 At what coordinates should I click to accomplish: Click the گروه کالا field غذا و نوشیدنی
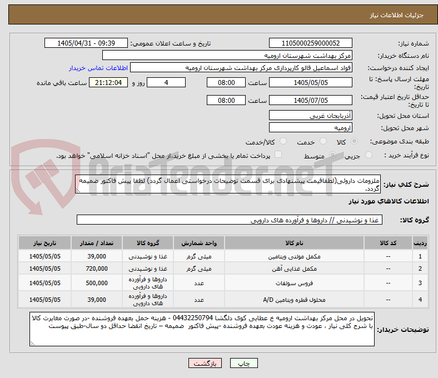tap(230, 220)
